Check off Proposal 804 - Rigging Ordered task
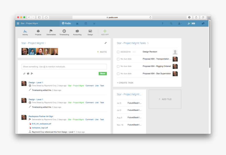Image resolution: width=226 pixels, height=155 pixels. (x=118, y=66)
